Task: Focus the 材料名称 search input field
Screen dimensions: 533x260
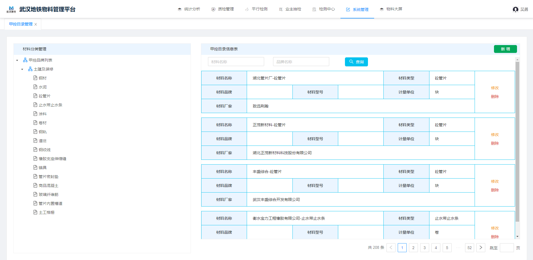Action: (236, 62)
